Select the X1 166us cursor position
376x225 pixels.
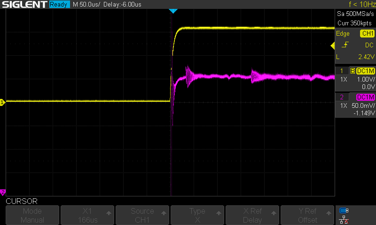pos(87,216)
